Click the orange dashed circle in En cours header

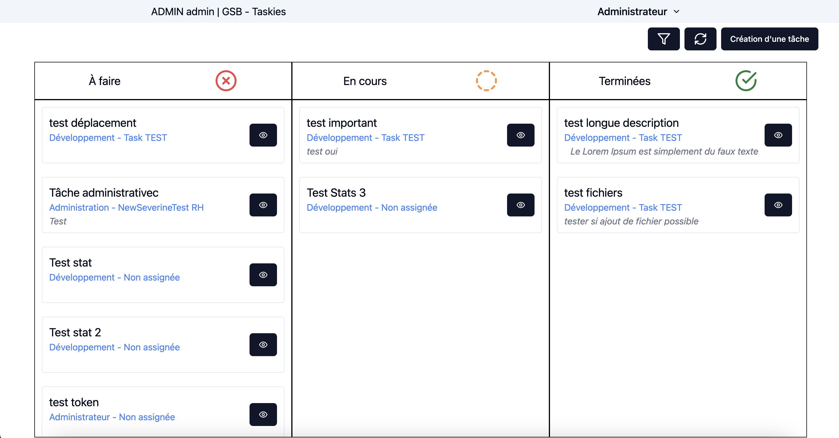486,80
